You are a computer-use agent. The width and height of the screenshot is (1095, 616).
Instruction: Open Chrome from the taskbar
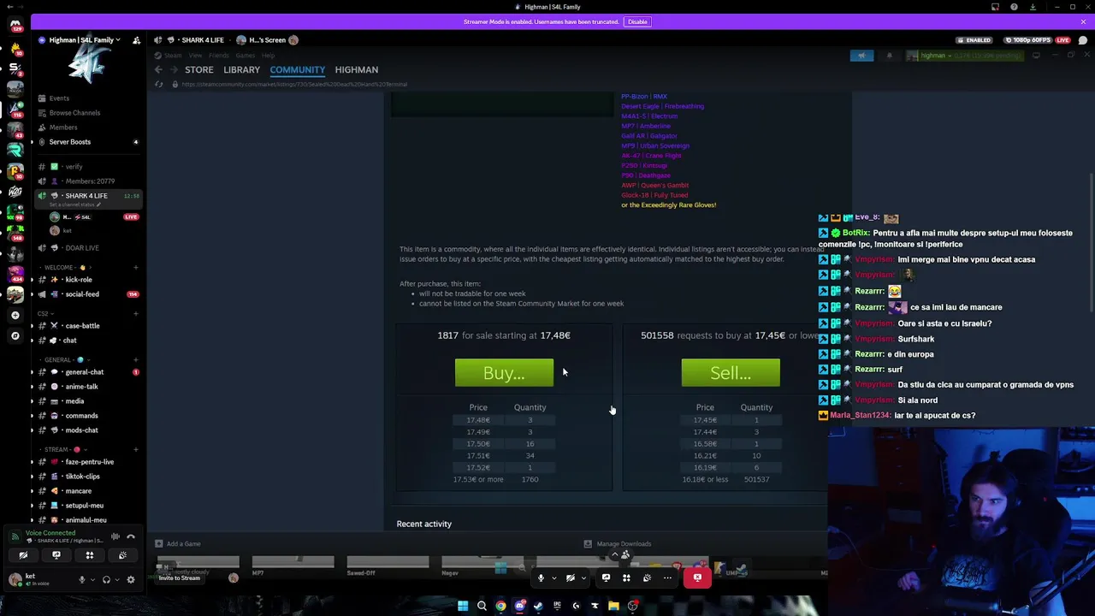[x=500, y=606]
